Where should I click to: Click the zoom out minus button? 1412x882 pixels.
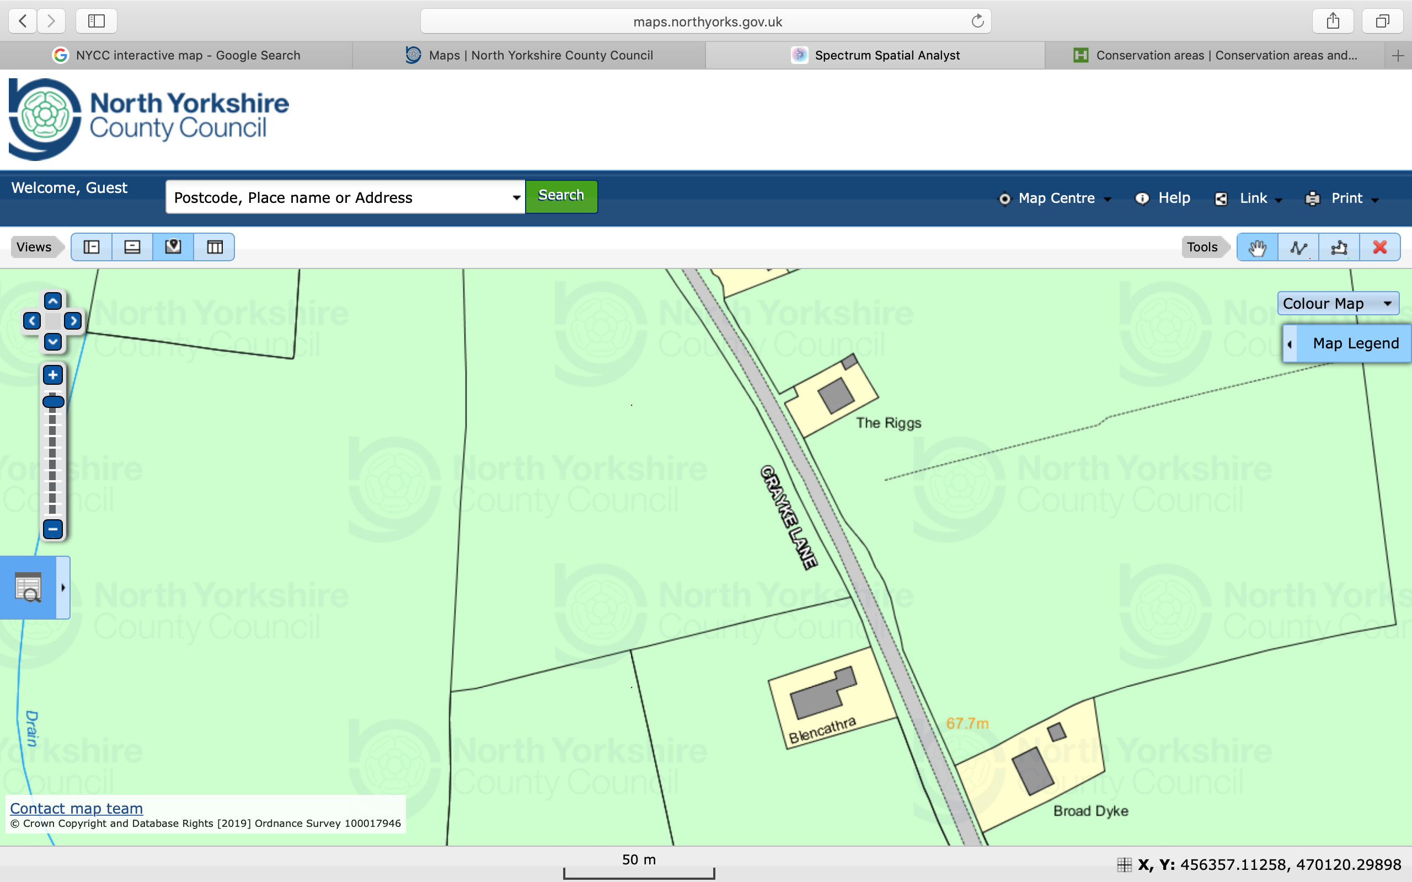tap(53, 529)
